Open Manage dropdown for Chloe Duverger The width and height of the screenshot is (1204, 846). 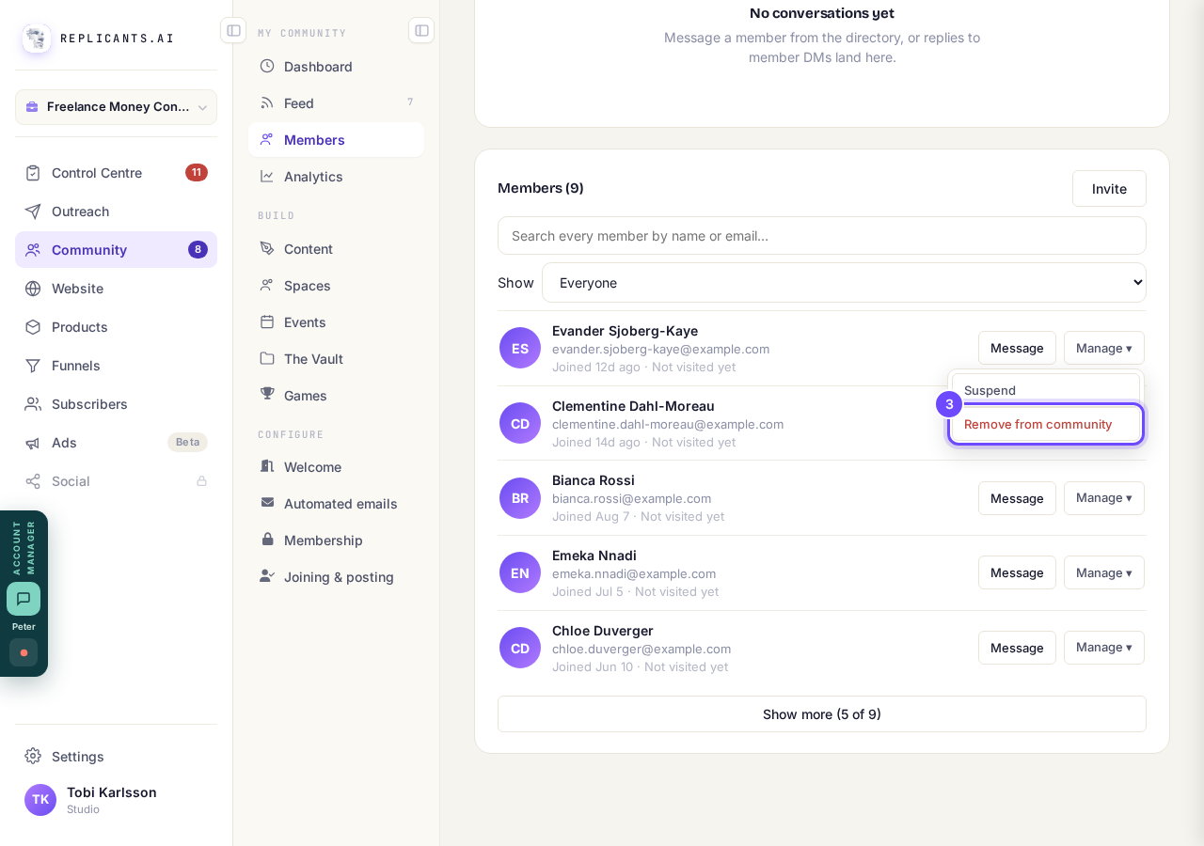pyautogui.click(x=1104, y=648)
